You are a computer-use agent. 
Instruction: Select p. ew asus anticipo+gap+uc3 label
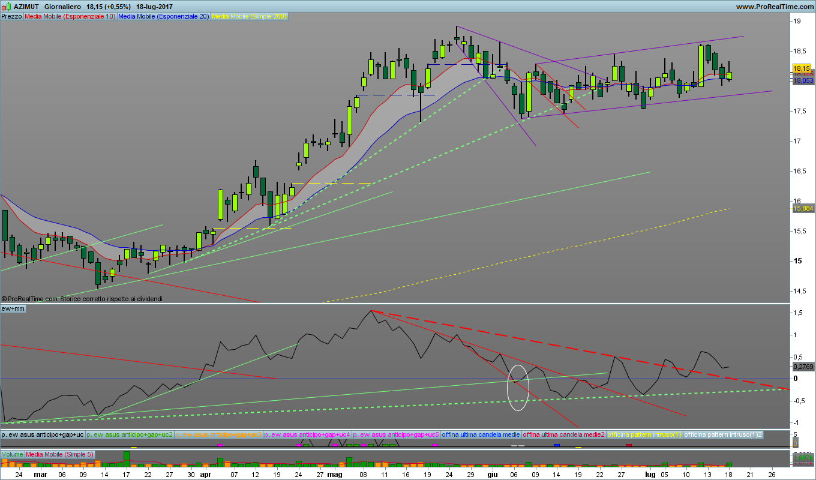(218, 434)
